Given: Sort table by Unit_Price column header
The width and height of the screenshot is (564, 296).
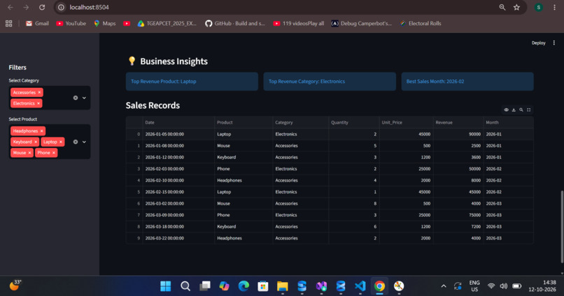Looking at the screenshot, I should 406,122.
